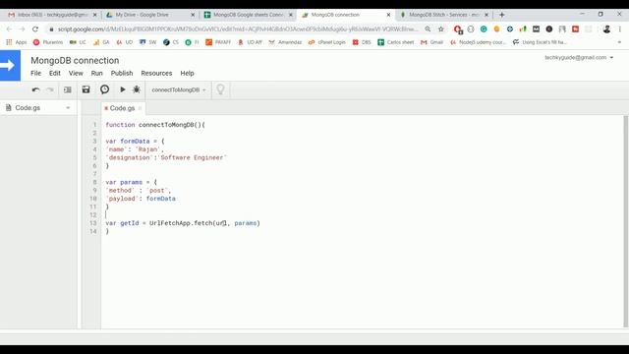
Task: Click the Undo arrow in the editor toolbar
Action: [x=35, y=89]
